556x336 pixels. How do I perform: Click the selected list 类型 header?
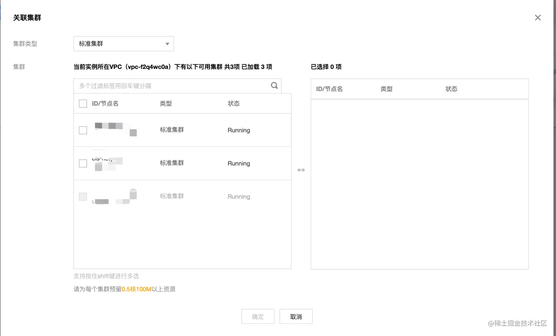point(386,89)
